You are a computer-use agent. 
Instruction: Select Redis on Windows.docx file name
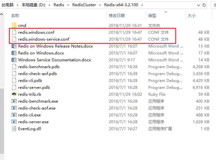pos(41,53)
